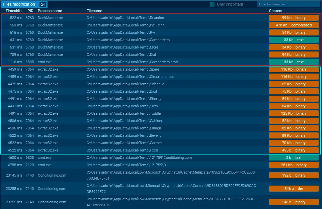
Task: Open the 346 b der content badge
Action: click(294, 189)
